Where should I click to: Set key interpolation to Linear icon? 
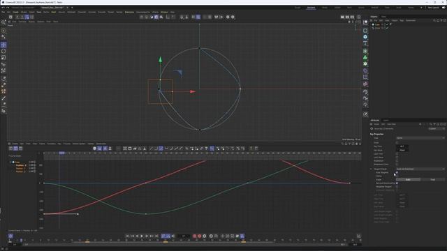pos(151,149)
